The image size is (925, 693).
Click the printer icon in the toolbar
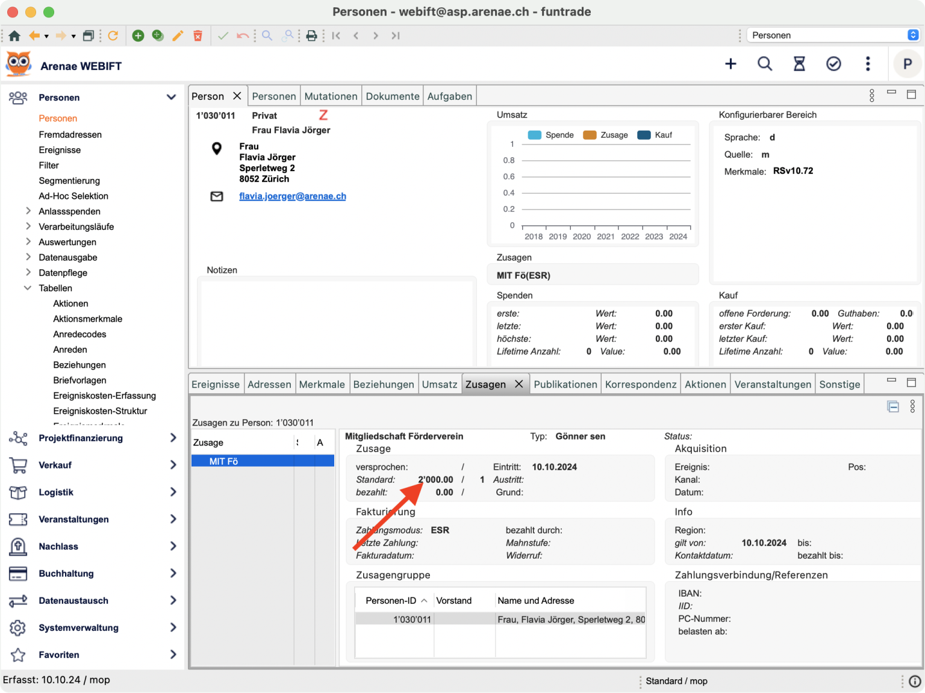tap(311, 36)
